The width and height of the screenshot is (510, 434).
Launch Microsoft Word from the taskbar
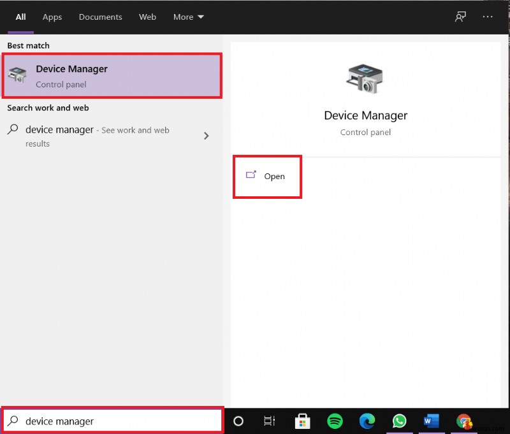coord(432,421)
